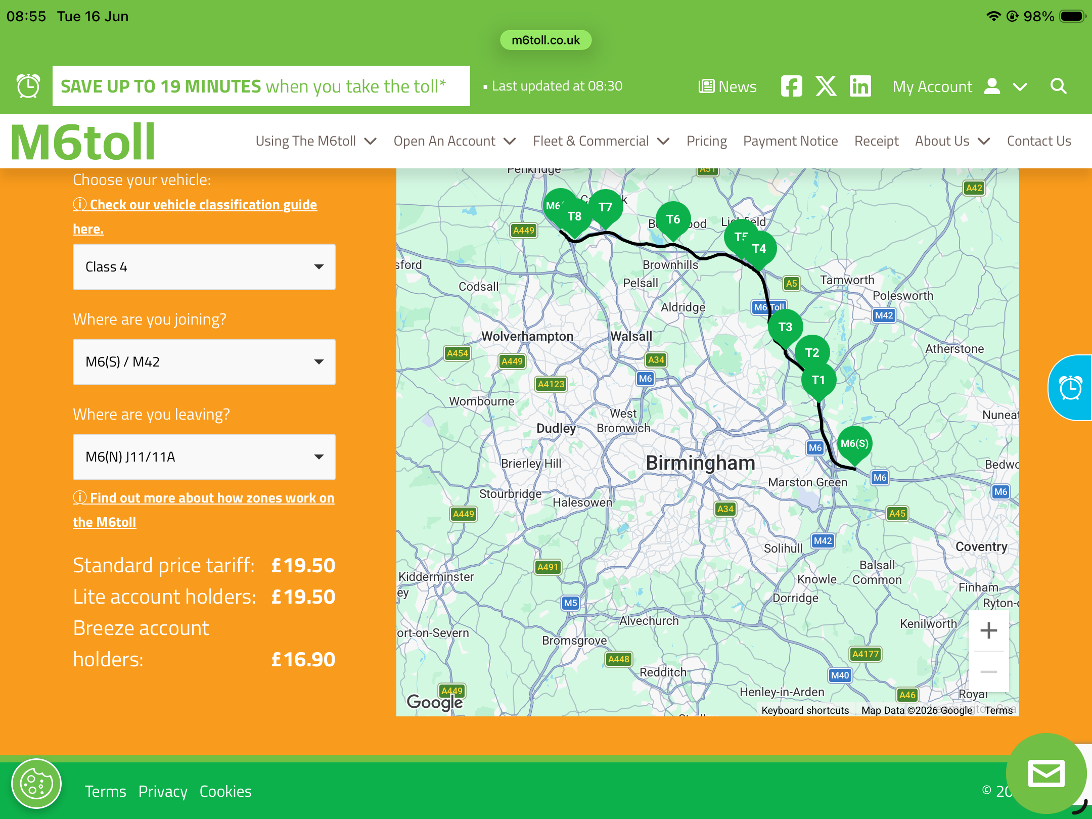
Task: Open the joining junction dropdown
Action: 204,362
